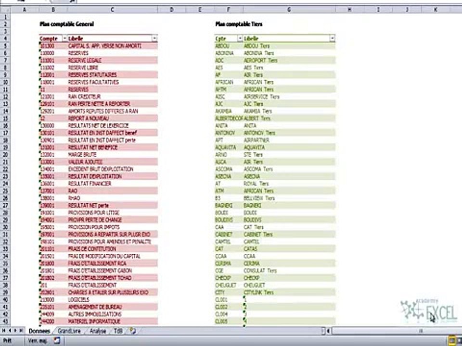This screenshot has width=462, height=346.
Task: Select cell 'ABDOU Tiers'
Action: click(289, 46)
